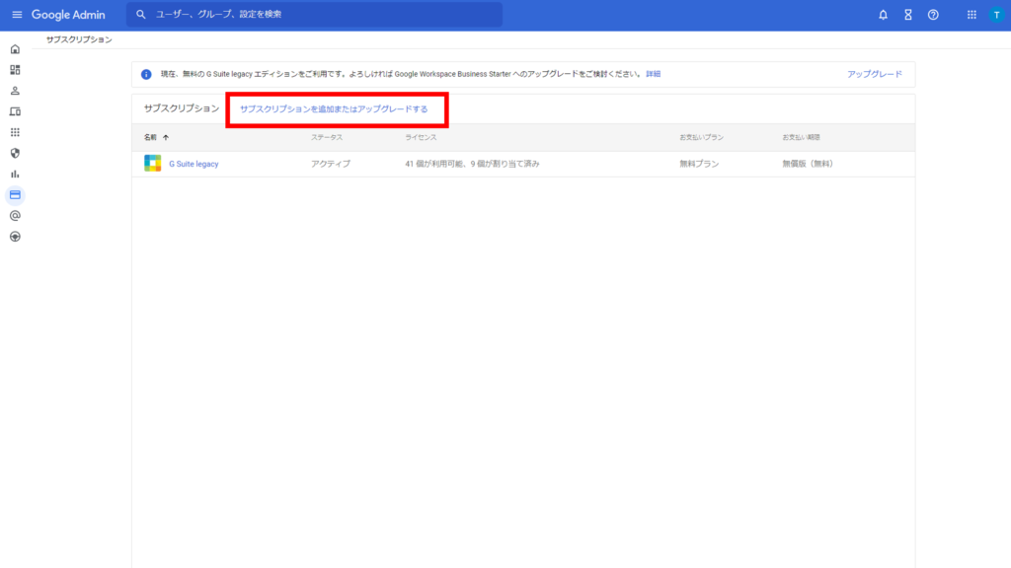Viewport: 1011px width, 568px height.
Task: Click the お支払いプラン column header
Action: [x=702, y=137]
